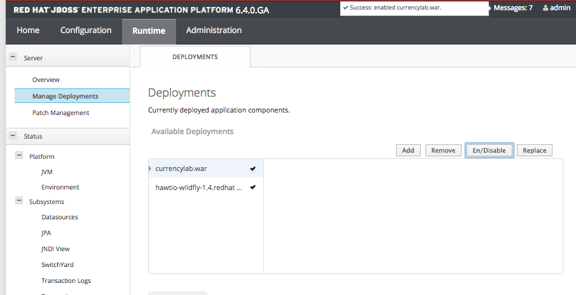Open the Administration tab
This screenshot has height=295, width=576.
pyautogui.click(x=214, y=31)
